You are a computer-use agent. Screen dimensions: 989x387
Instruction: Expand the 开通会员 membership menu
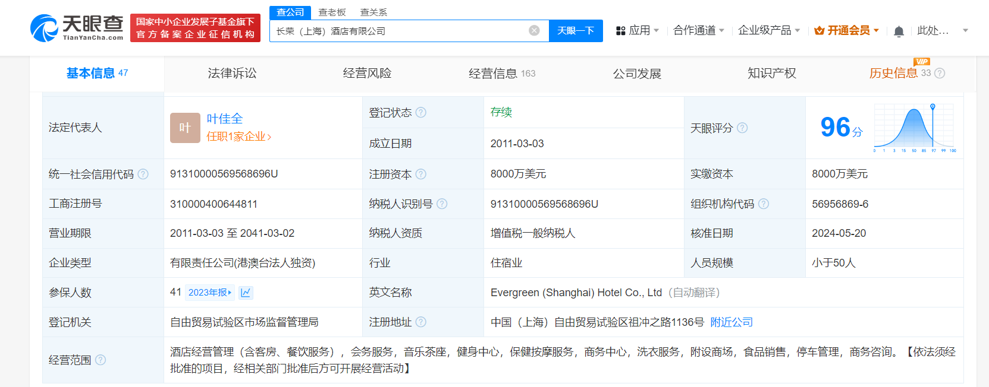846,30
